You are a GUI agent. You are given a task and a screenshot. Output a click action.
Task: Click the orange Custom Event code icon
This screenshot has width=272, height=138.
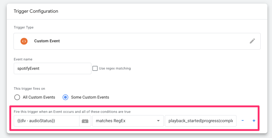[x=24, y=41]
